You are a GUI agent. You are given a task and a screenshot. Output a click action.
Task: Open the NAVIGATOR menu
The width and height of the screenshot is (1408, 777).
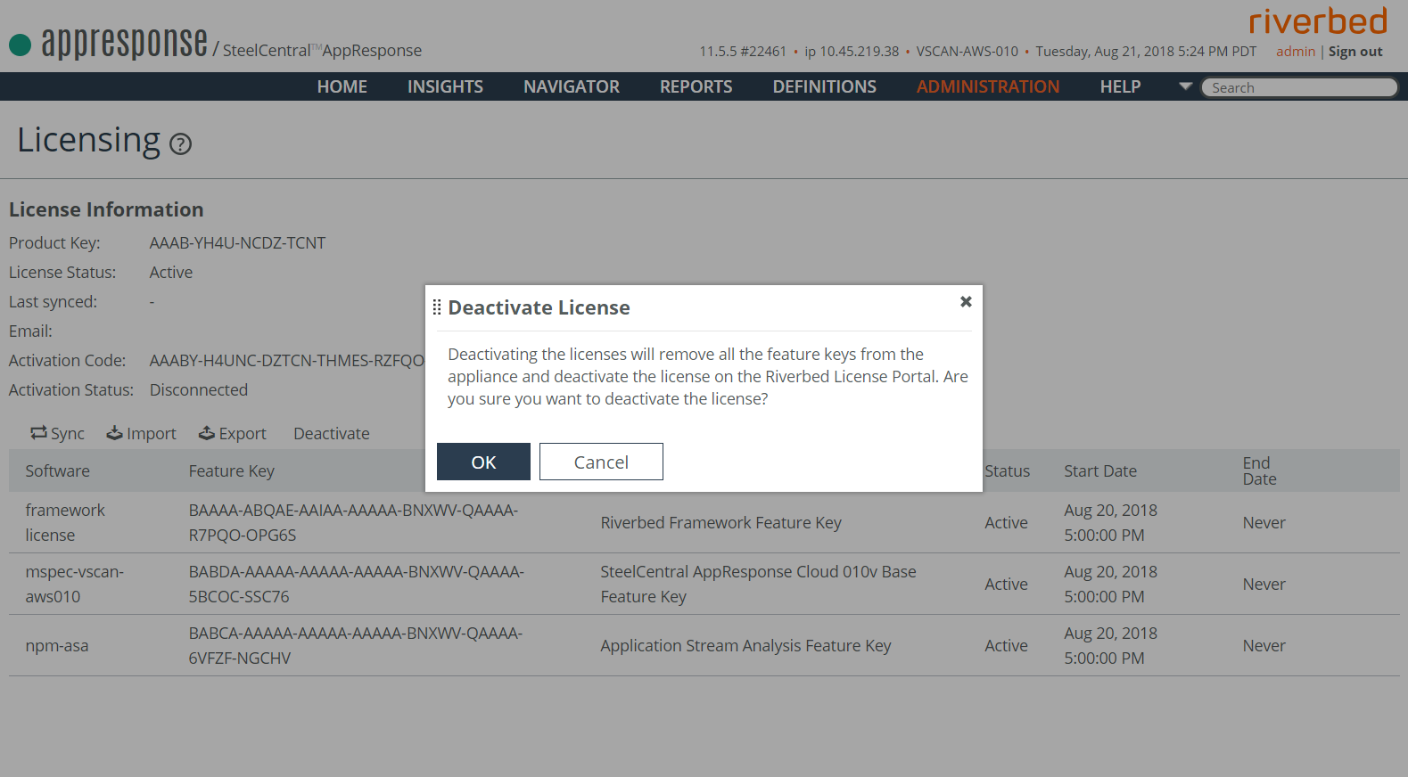pos(572,86)
